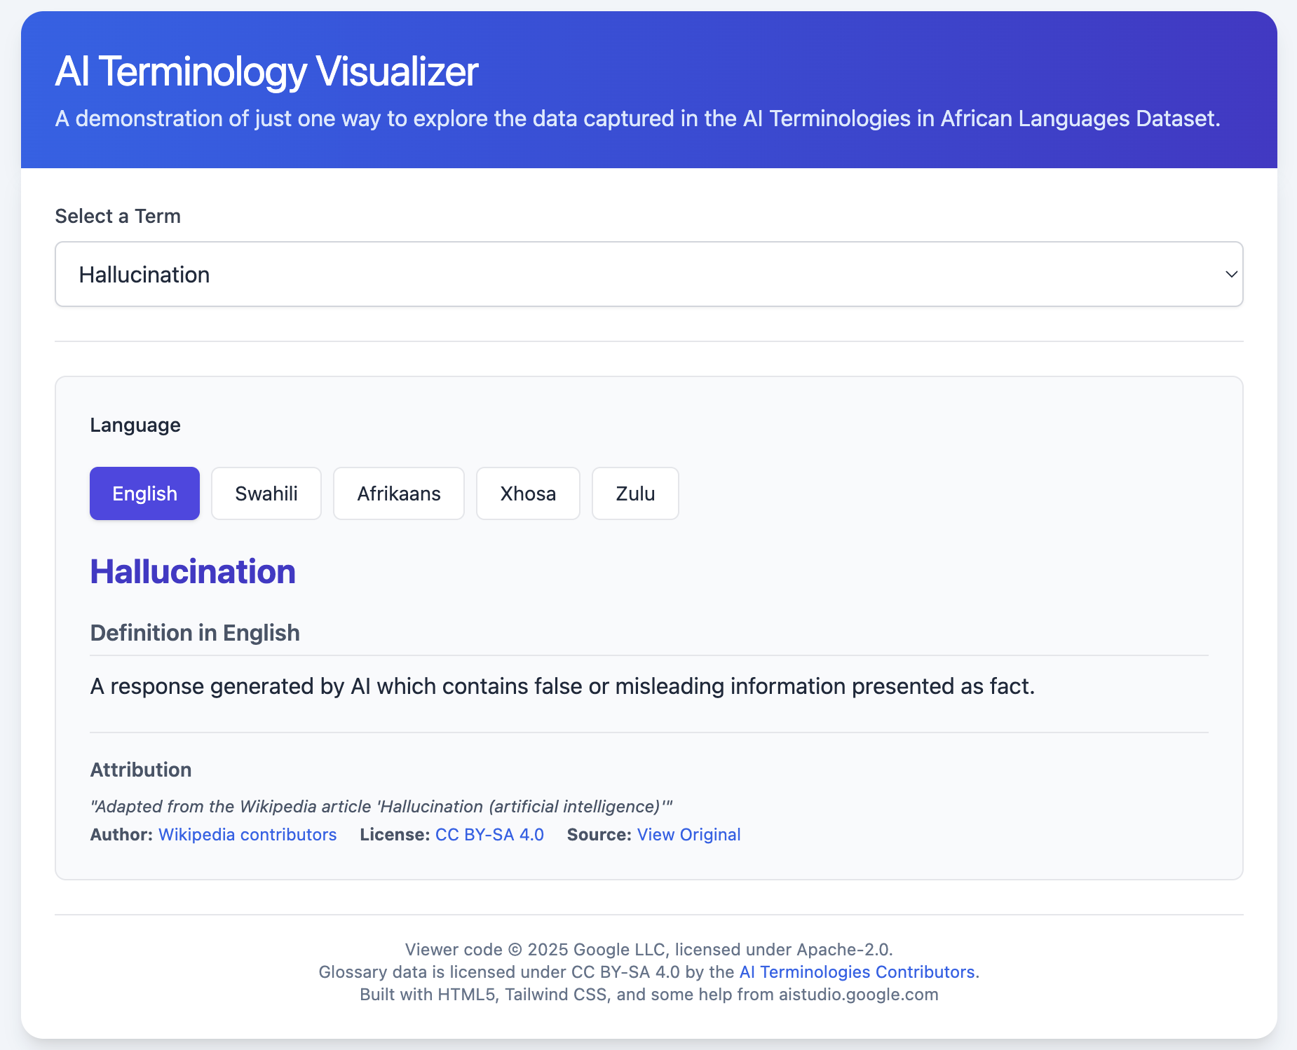Expand the term list via the chevron arrow
The width and height of the screenshot is (1297, 1050).
point(1232,274)
